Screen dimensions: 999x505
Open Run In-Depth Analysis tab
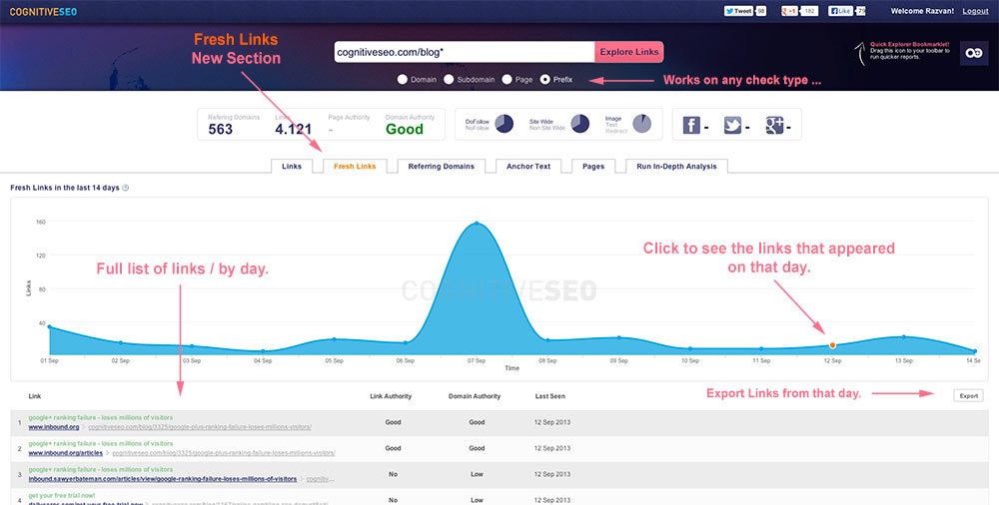click(676, 167)
